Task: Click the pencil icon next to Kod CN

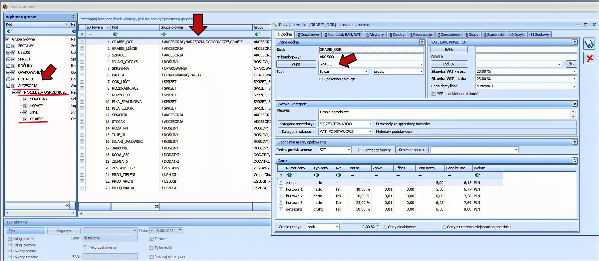Action: (571, 64)
